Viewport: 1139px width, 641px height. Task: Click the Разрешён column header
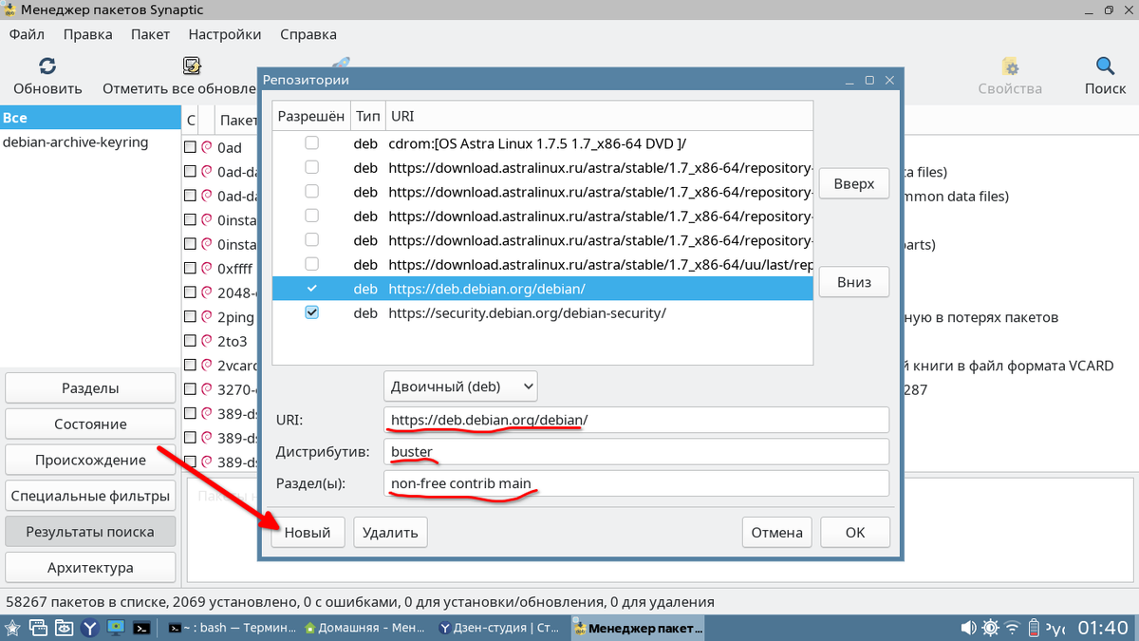tap(311, 116)
